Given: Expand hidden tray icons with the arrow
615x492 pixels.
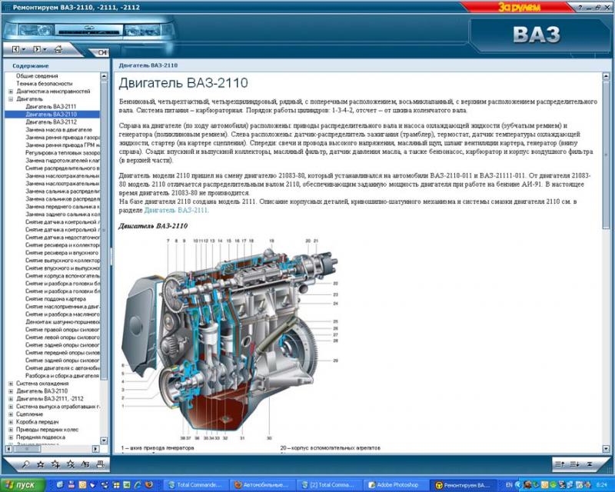Looking at the screenshot, I should 518,485.
